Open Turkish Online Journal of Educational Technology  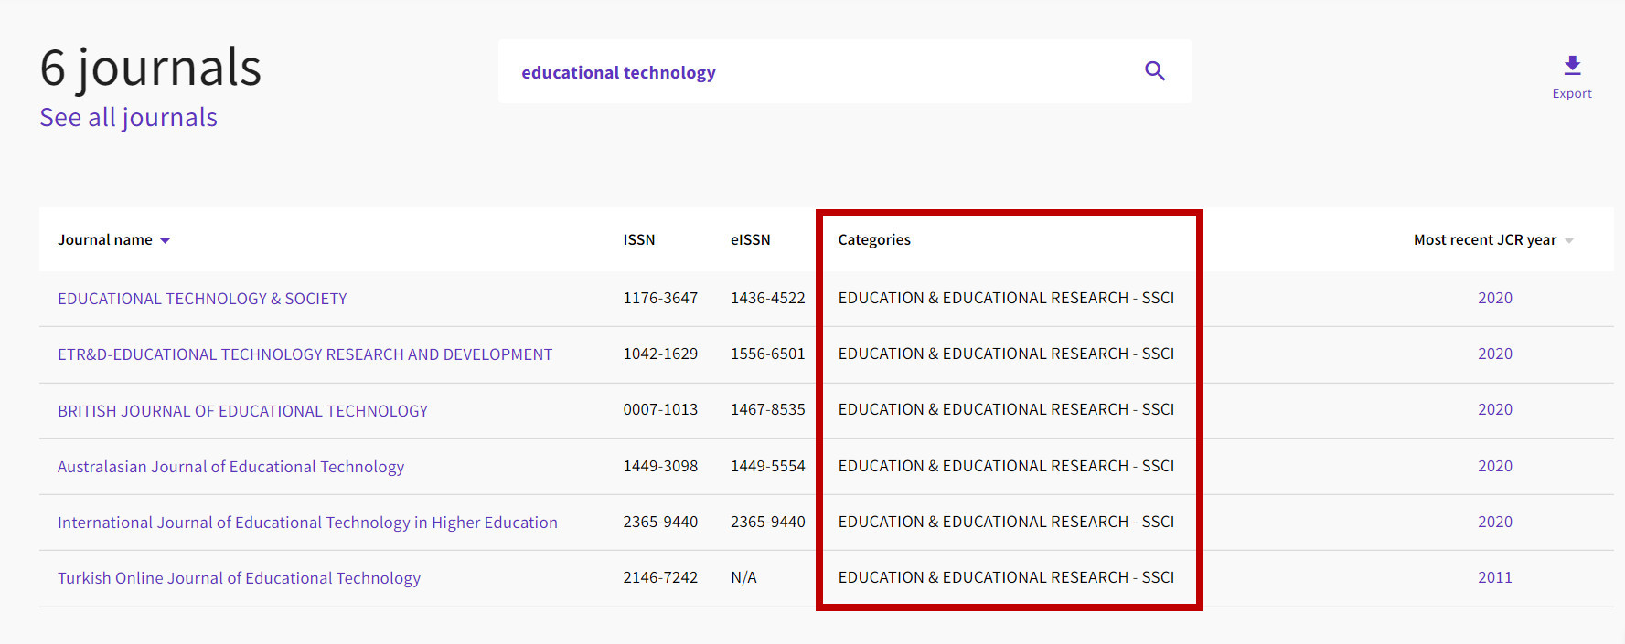[239, 578]
